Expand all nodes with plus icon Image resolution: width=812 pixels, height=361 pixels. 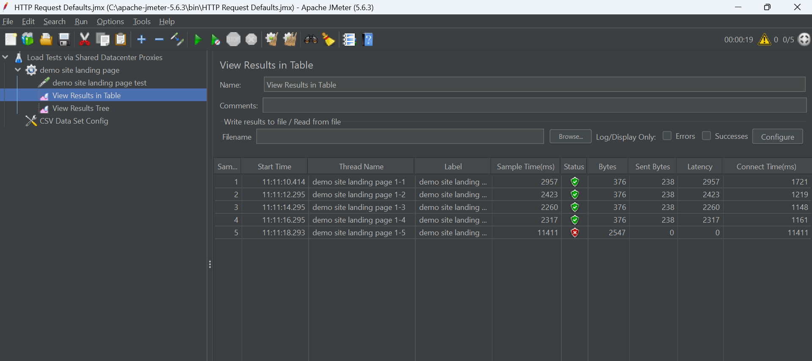141,39
